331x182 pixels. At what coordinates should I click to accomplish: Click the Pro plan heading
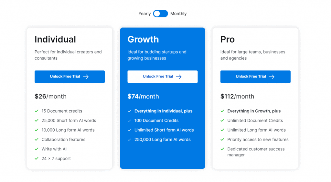[228, 39]
